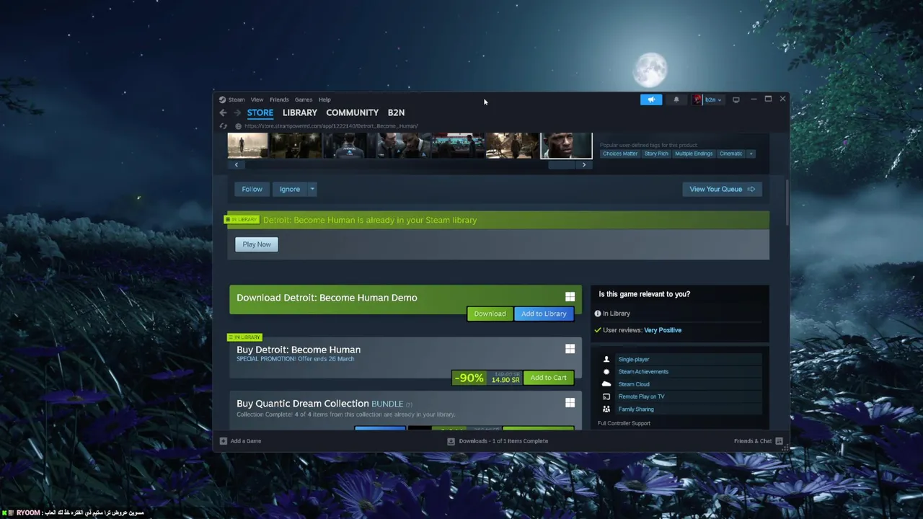Screen dimensions: 923x519
Task: Click the Add to Cart button
Action: [549, 378]
